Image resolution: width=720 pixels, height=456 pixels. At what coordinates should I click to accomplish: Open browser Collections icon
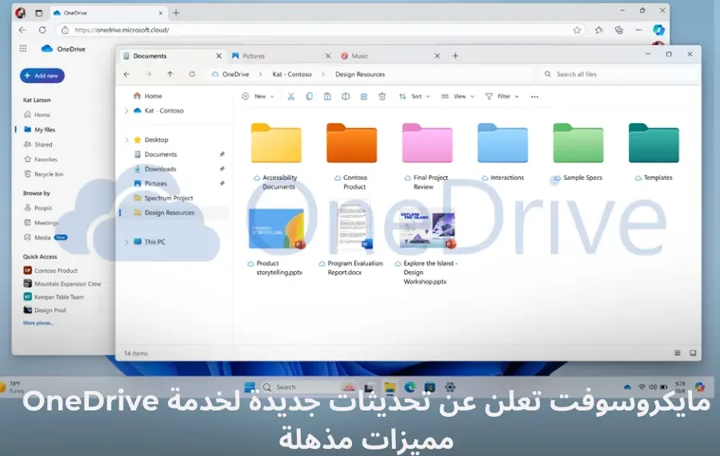tap(619, 30)
